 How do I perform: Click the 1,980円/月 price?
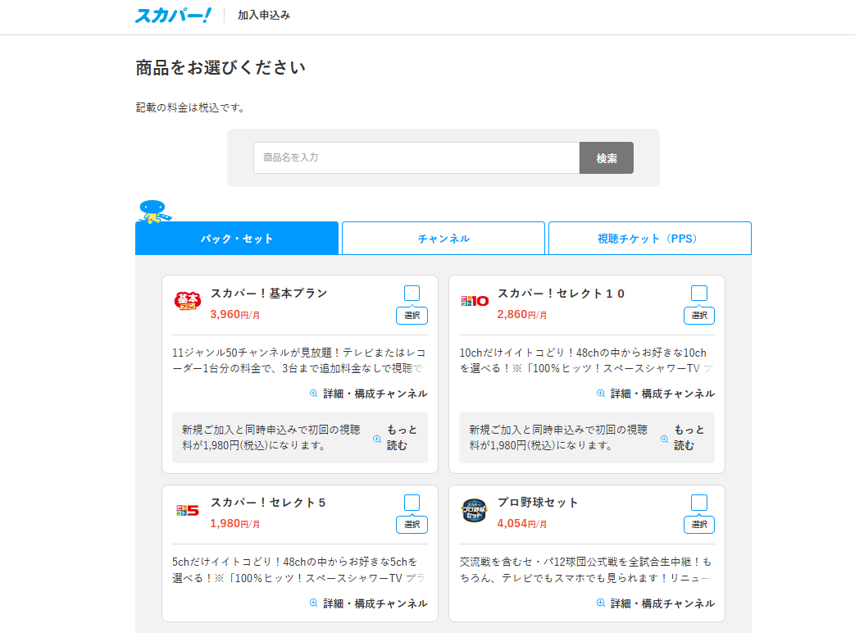pos(235,523)
